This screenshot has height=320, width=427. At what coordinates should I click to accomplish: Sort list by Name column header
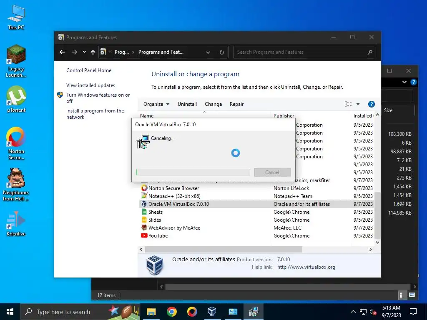pyautogui.click(x=204, y=115)
